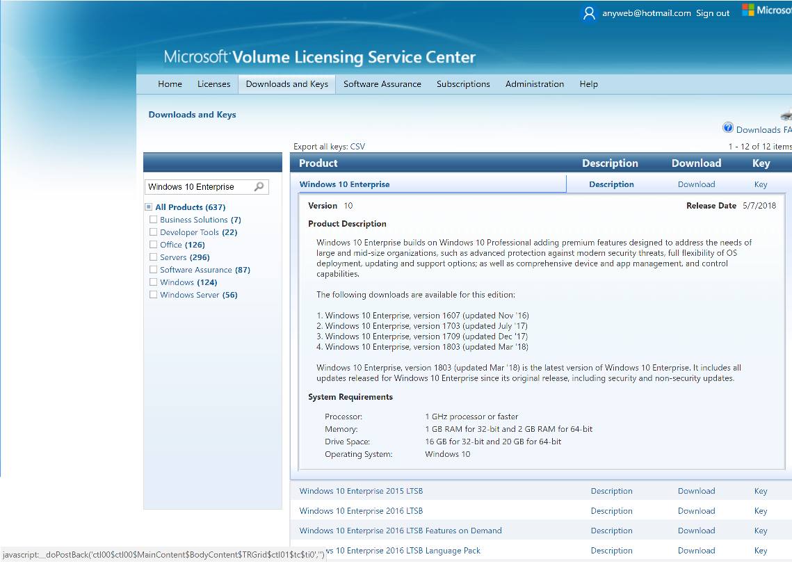The height and width of the screenshot is (566, 792).
Task: Open Windows 10 Enterprise 2016 LTSB link
Action: point(361,511)
